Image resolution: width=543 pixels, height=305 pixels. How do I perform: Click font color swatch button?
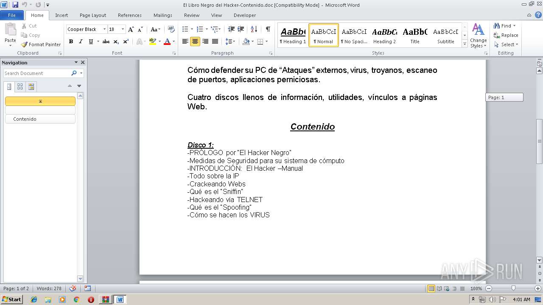coord(167,42)
